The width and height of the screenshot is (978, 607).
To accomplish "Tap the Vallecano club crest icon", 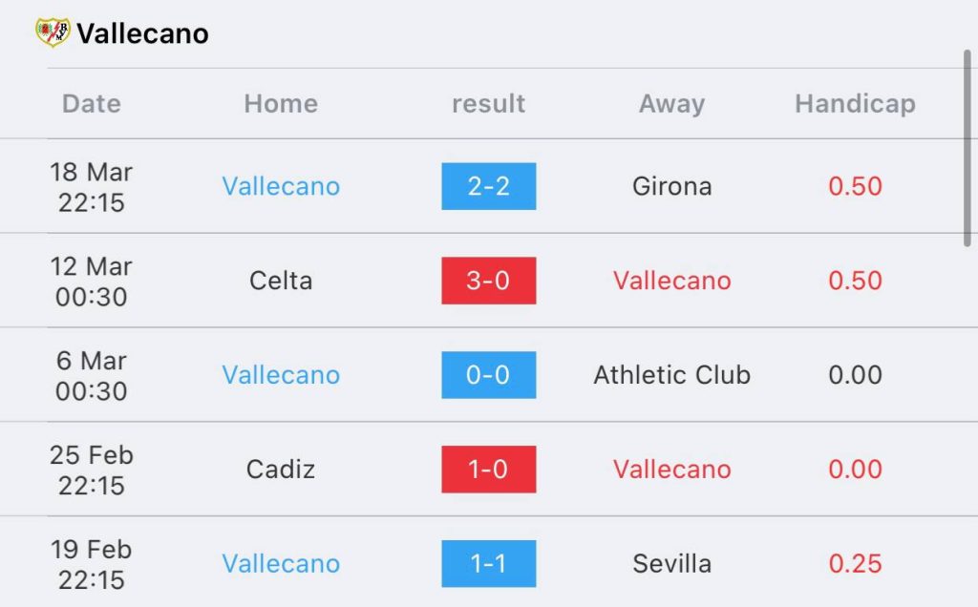I will [53, 32].
